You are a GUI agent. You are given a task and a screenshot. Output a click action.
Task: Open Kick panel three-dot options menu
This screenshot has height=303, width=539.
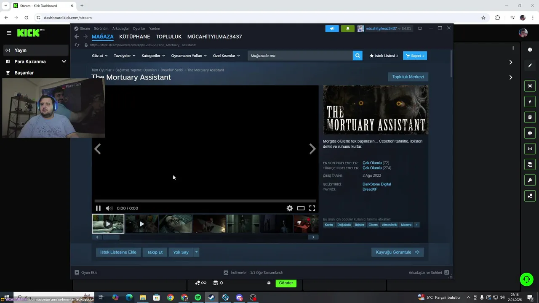pyautogui.click(x=513, y=48)
